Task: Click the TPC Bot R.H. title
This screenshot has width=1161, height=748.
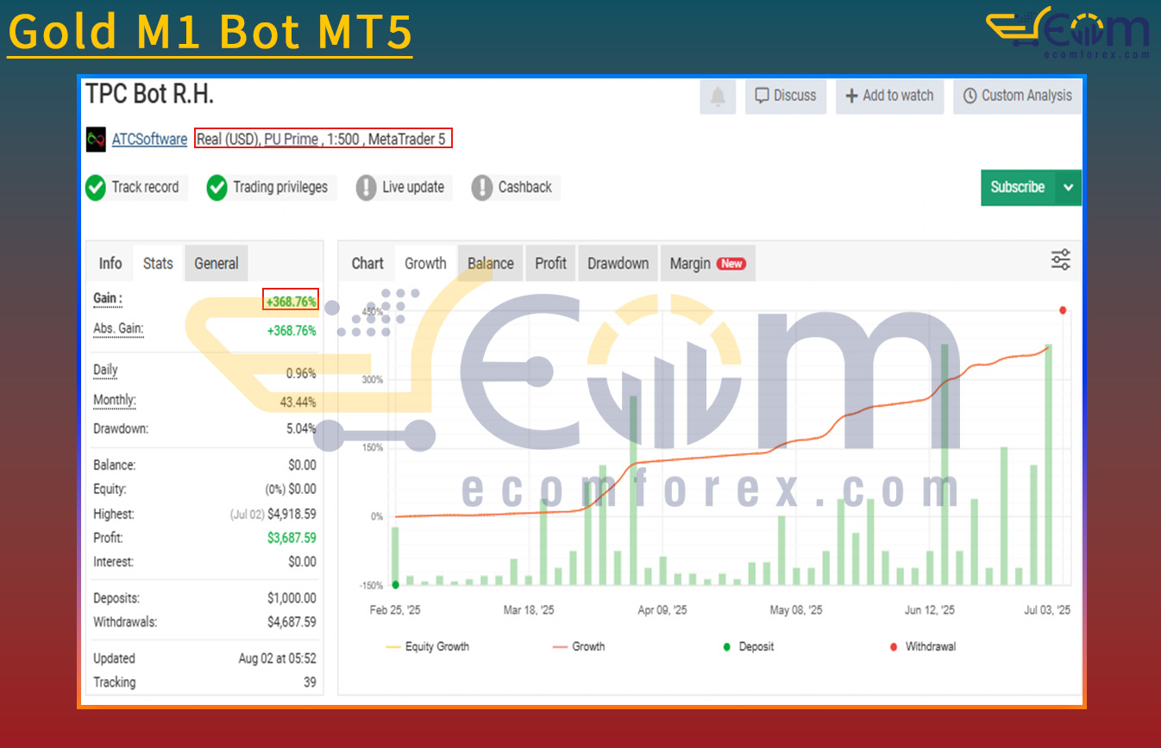Action: [149, 94]
